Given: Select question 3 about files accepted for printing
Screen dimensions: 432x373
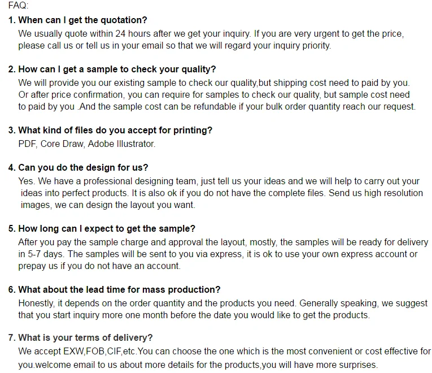Looking at the screenshot, I should click(x=110, y=130).
